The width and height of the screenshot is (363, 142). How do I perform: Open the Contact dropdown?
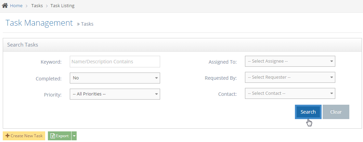pos(290,93)
